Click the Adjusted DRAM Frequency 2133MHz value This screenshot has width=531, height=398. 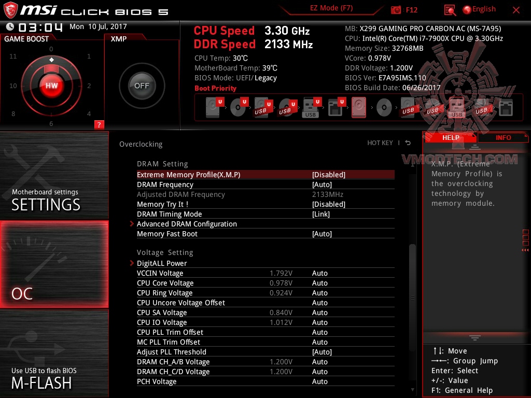coord(328,194)
